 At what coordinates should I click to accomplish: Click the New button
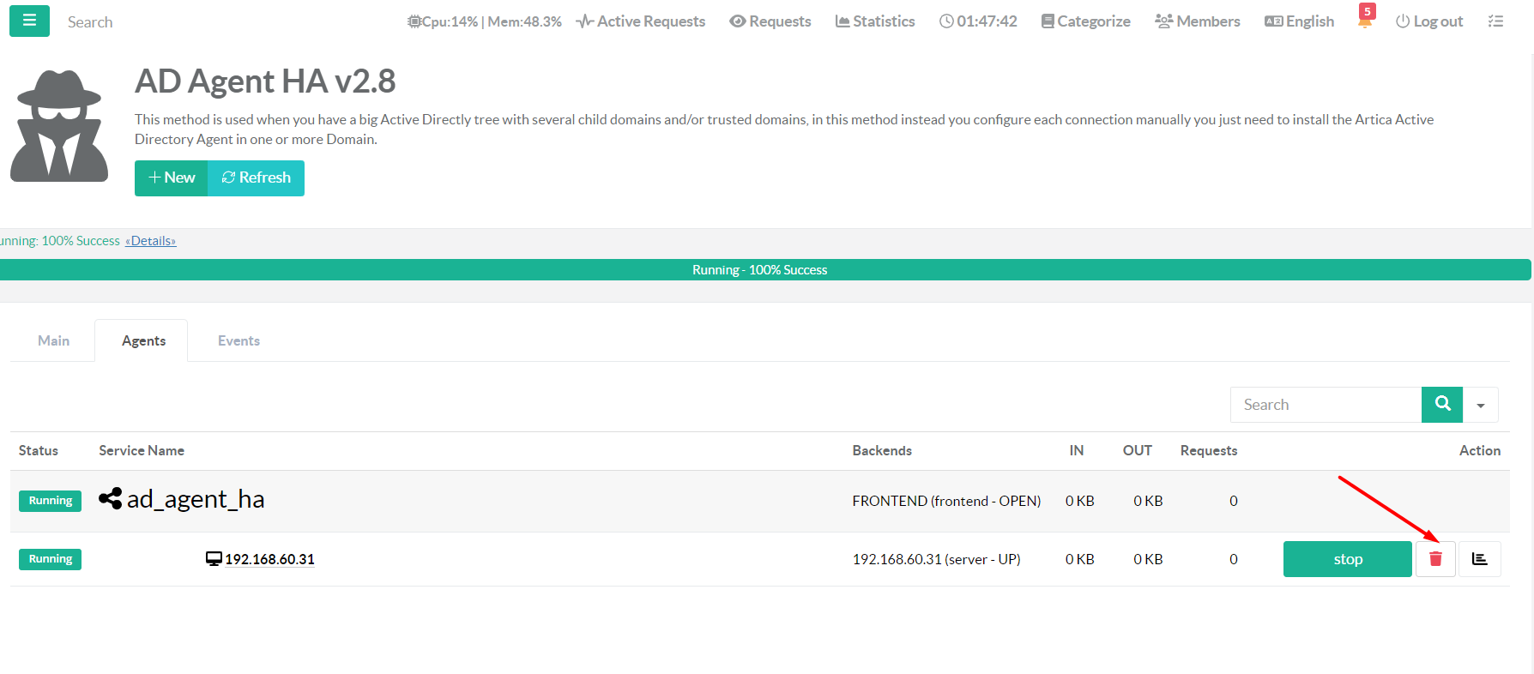point(172,178)
